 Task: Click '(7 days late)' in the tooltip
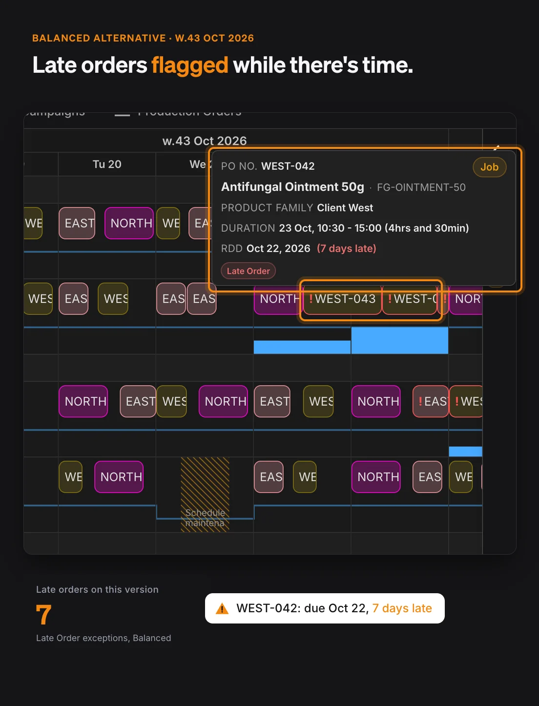click(347, 249)
